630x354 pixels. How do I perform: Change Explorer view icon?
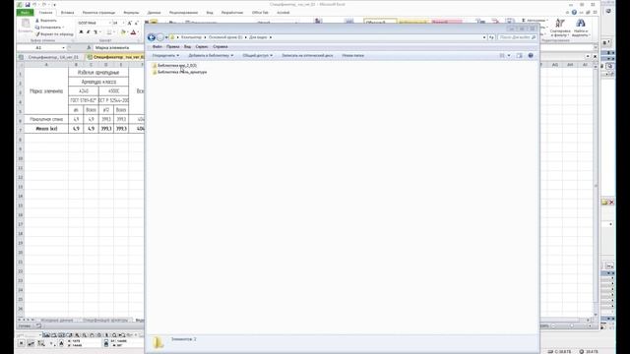[x=502, y=55]
